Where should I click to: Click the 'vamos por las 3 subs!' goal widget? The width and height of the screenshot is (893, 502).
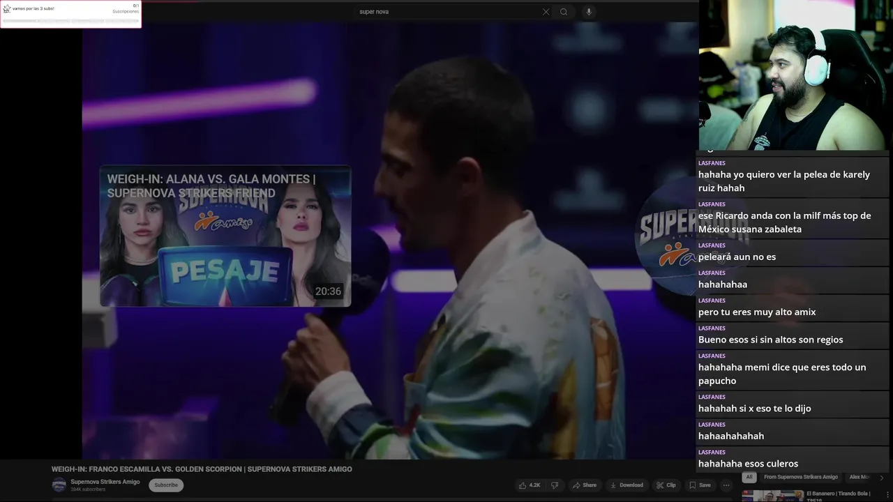tap(71, 14)
